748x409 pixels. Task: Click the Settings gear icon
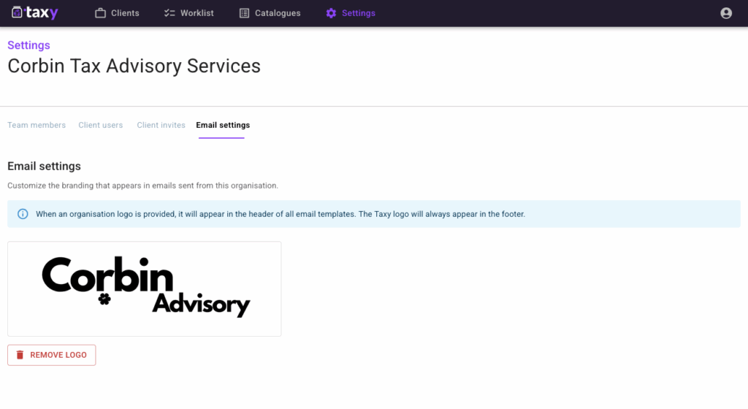click(x=331, y=13)
